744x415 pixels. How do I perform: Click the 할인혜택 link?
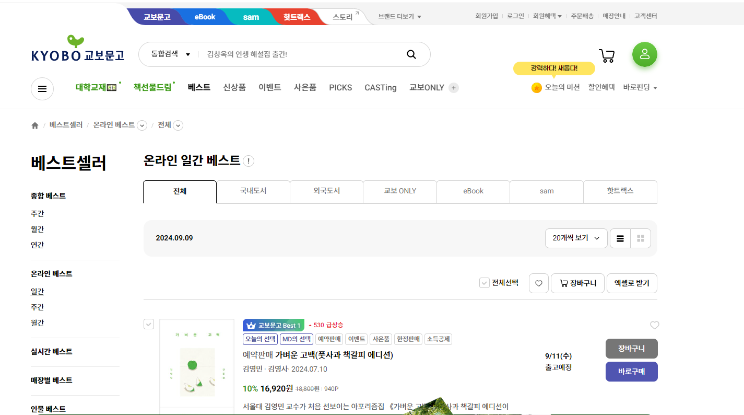(x=601, y=87)
